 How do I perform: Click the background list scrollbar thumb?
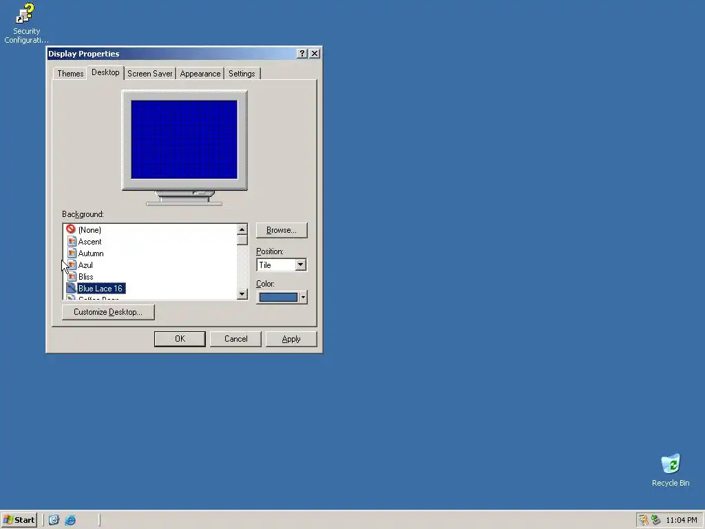[x=242, y=240]
